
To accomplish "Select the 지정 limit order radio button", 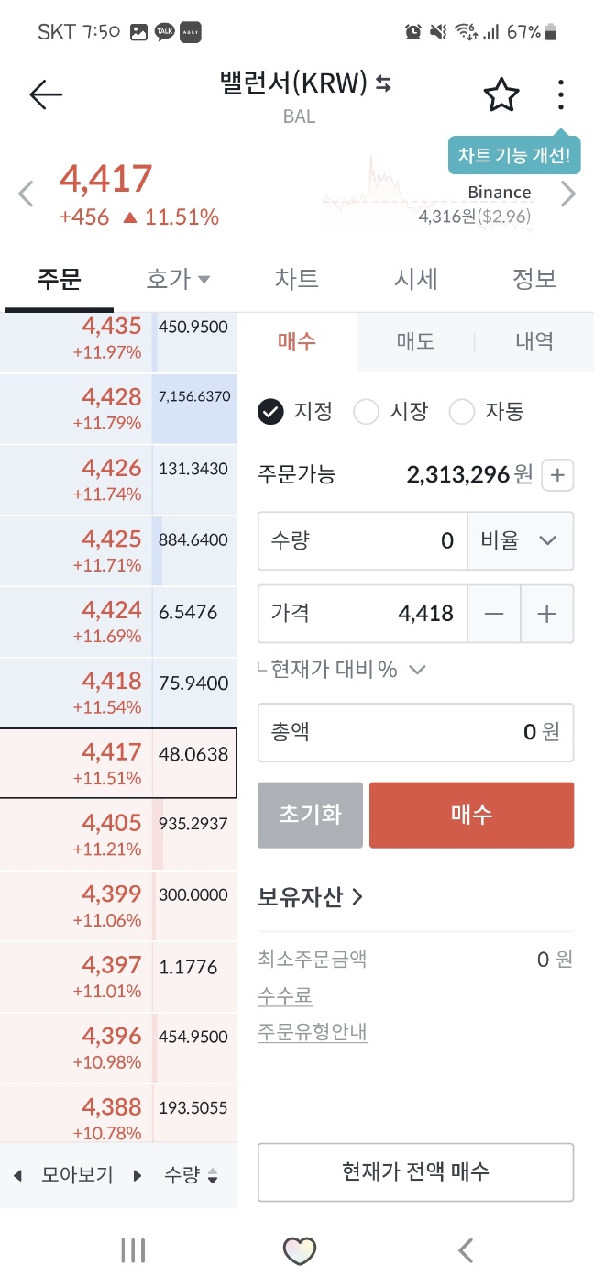I will click(271, 412).
